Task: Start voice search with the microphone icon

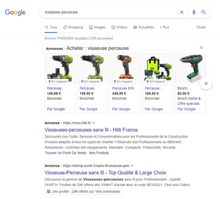Action: point(194,12)
